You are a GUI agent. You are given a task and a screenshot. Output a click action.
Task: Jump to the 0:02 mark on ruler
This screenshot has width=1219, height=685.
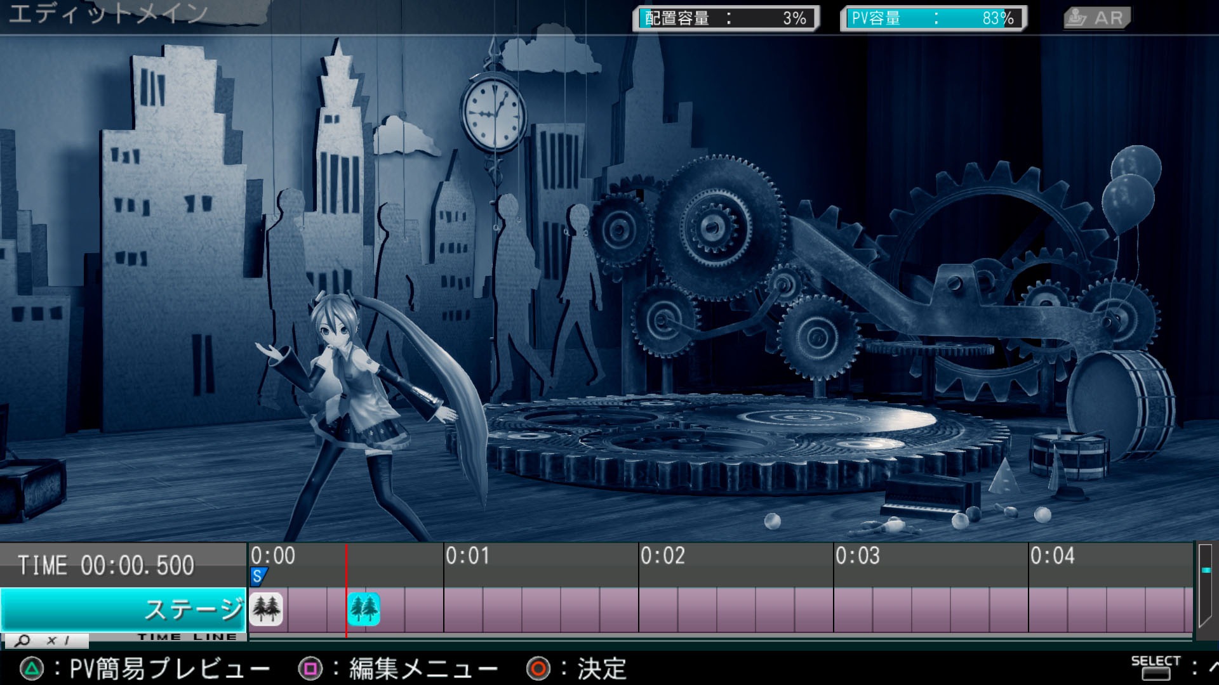pos(662,556)
